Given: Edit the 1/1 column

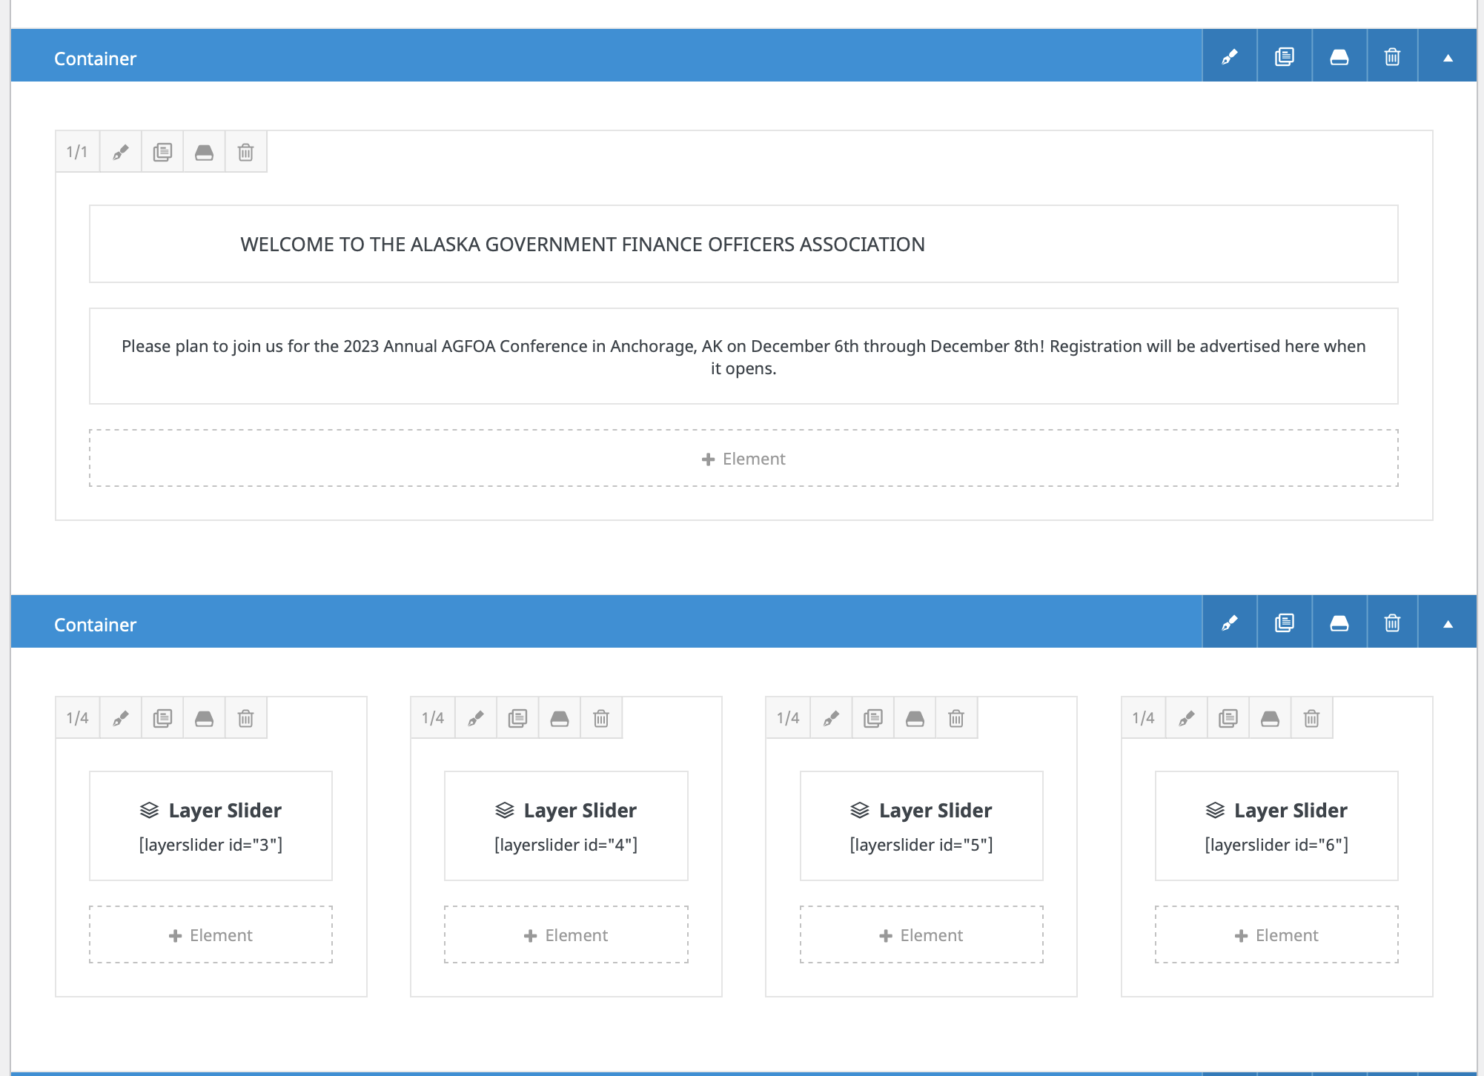Looking at the screenshot, I should 121,152.
